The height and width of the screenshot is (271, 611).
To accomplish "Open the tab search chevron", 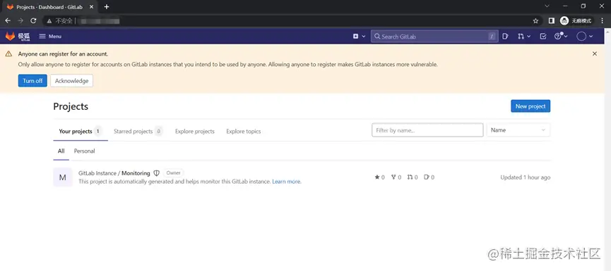I will pyautogui.click(x=547, y=6).
